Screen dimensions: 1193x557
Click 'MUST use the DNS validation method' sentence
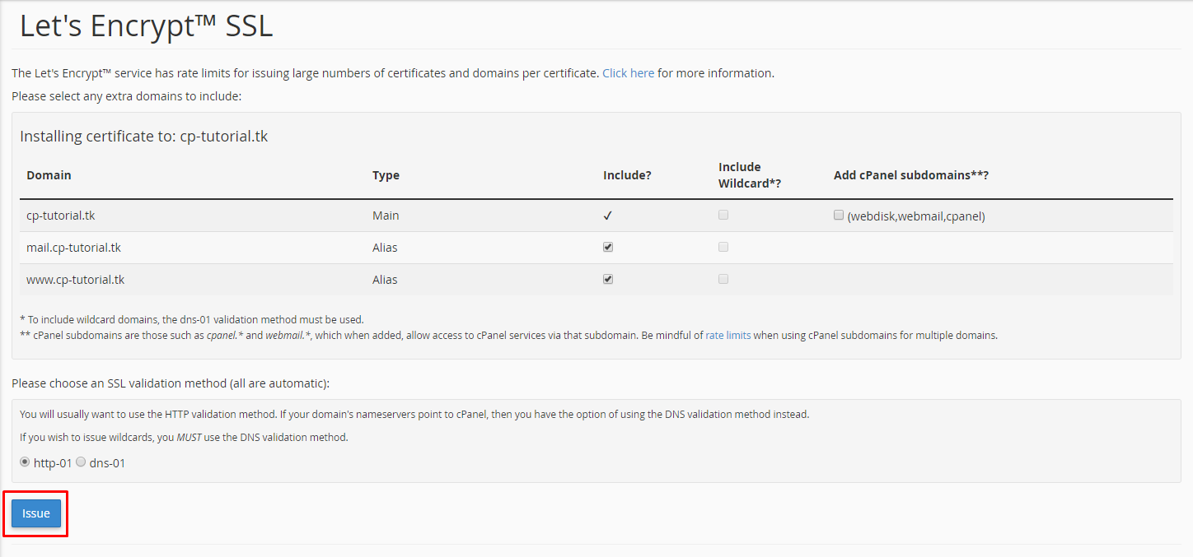coord(184,437)
